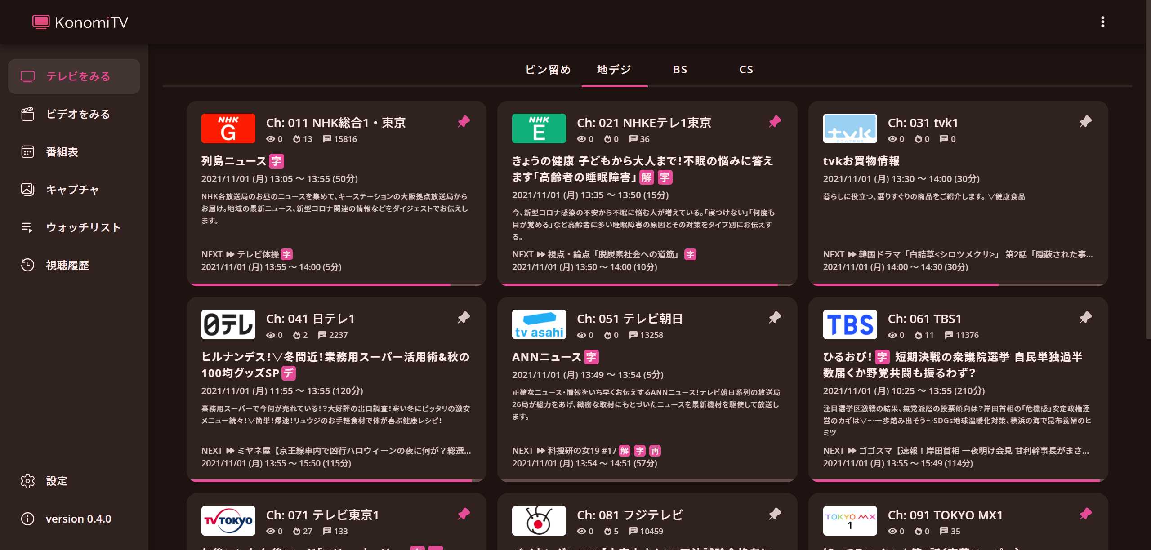Pin channel 061 TBS1

click(x=1085, y=318)
